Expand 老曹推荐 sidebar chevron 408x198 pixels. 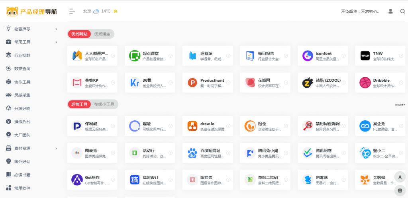pyautogui.click(x=56, y=29)
